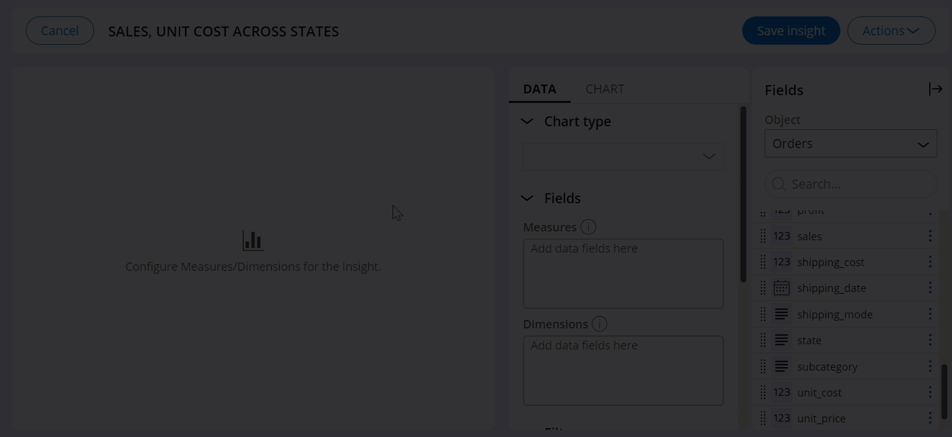Click drag handle icon beside state field
This screenshot has width=952, height=437.
tap(763, 340)
